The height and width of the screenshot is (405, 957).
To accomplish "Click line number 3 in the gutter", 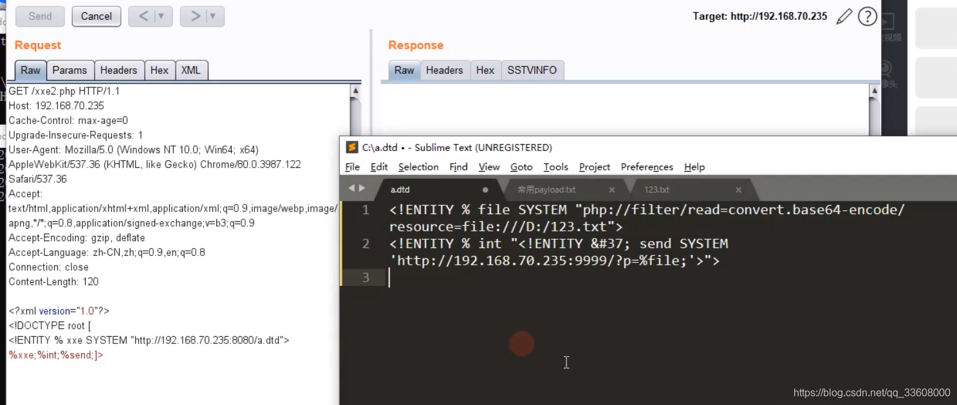I will coord(366,278).
